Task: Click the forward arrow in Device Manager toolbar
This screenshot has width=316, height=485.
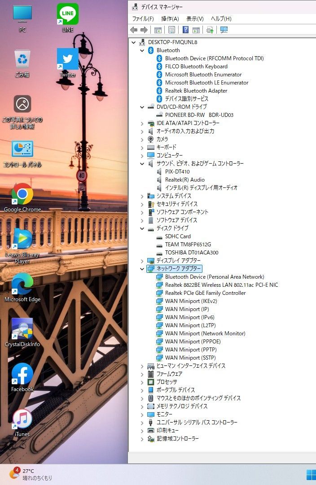Action: [144, 30]
